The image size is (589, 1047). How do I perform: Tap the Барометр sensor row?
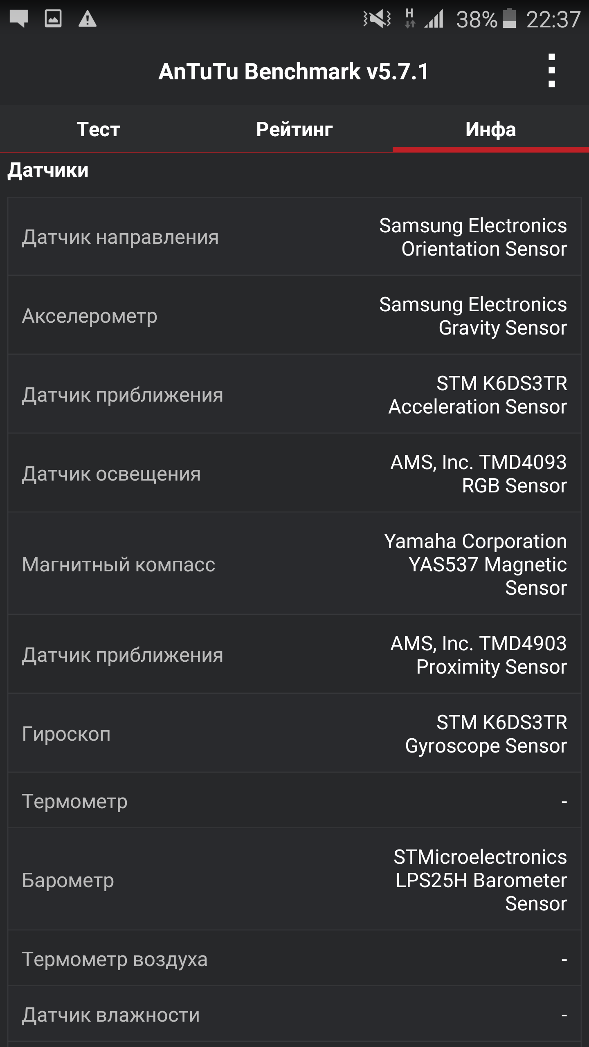pos(294,880)
